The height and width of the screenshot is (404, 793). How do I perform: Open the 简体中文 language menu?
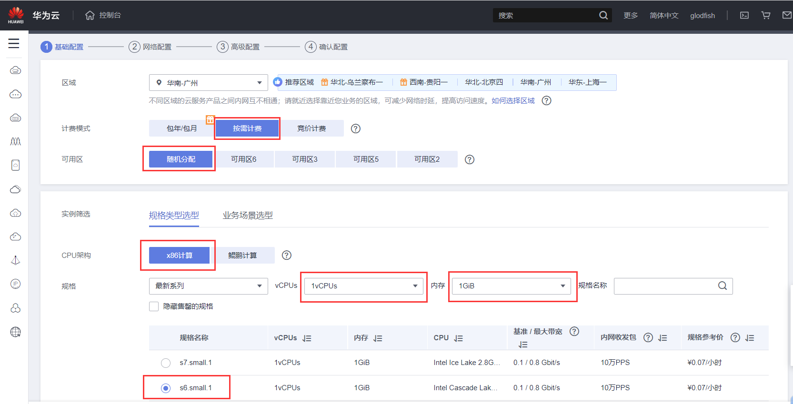click(664, 16)
